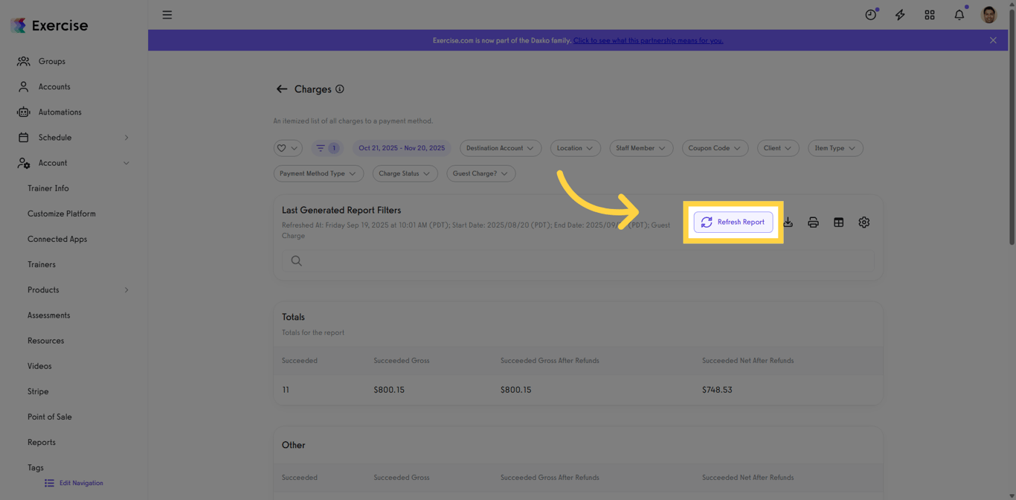Open Trainer Info
1016x500 pixels.
[48, 188]
